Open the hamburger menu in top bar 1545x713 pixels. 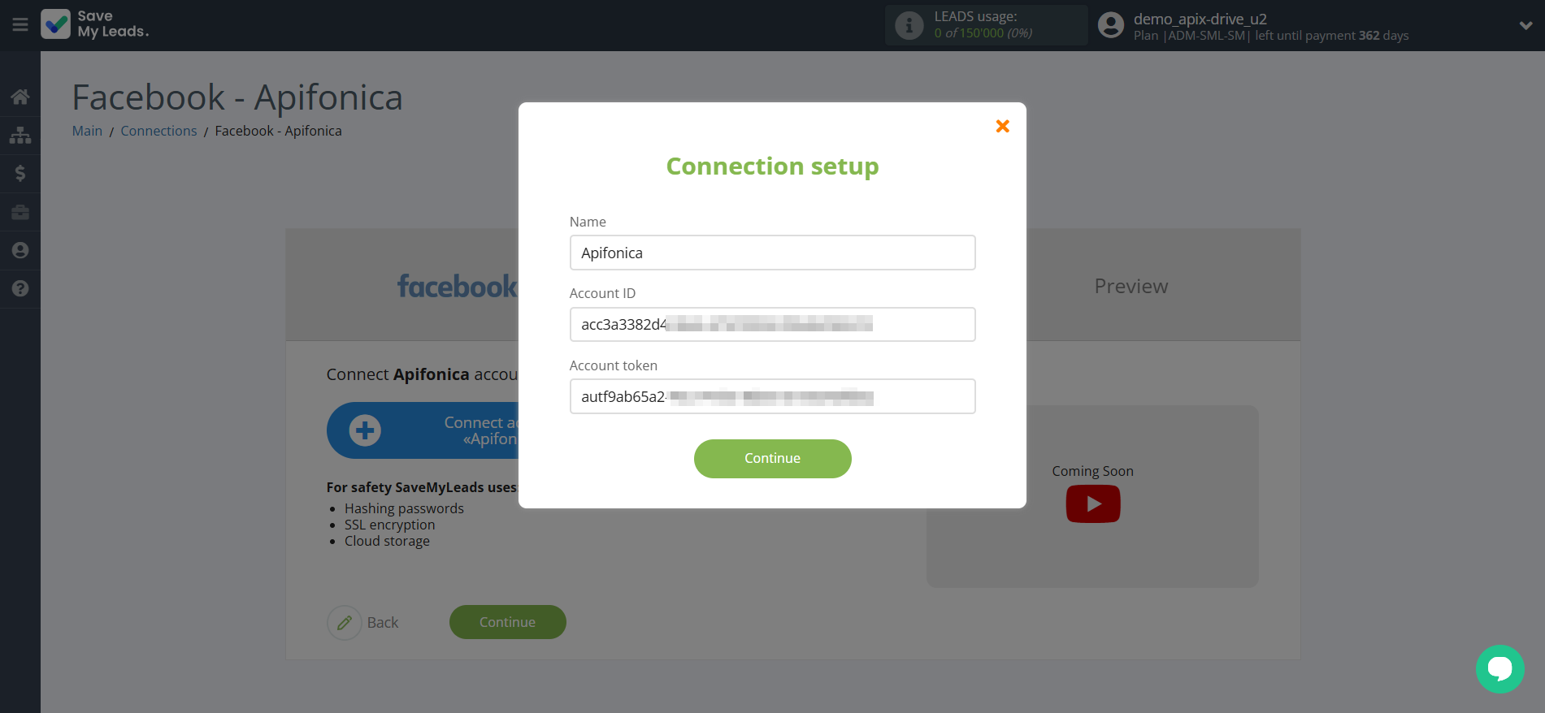click(20, 25)
